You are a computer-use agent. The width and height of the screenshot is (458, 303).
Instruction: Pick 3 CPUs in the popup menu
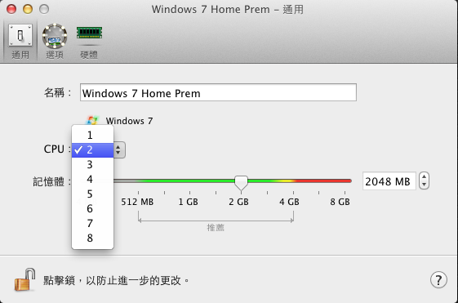point(92,164)
